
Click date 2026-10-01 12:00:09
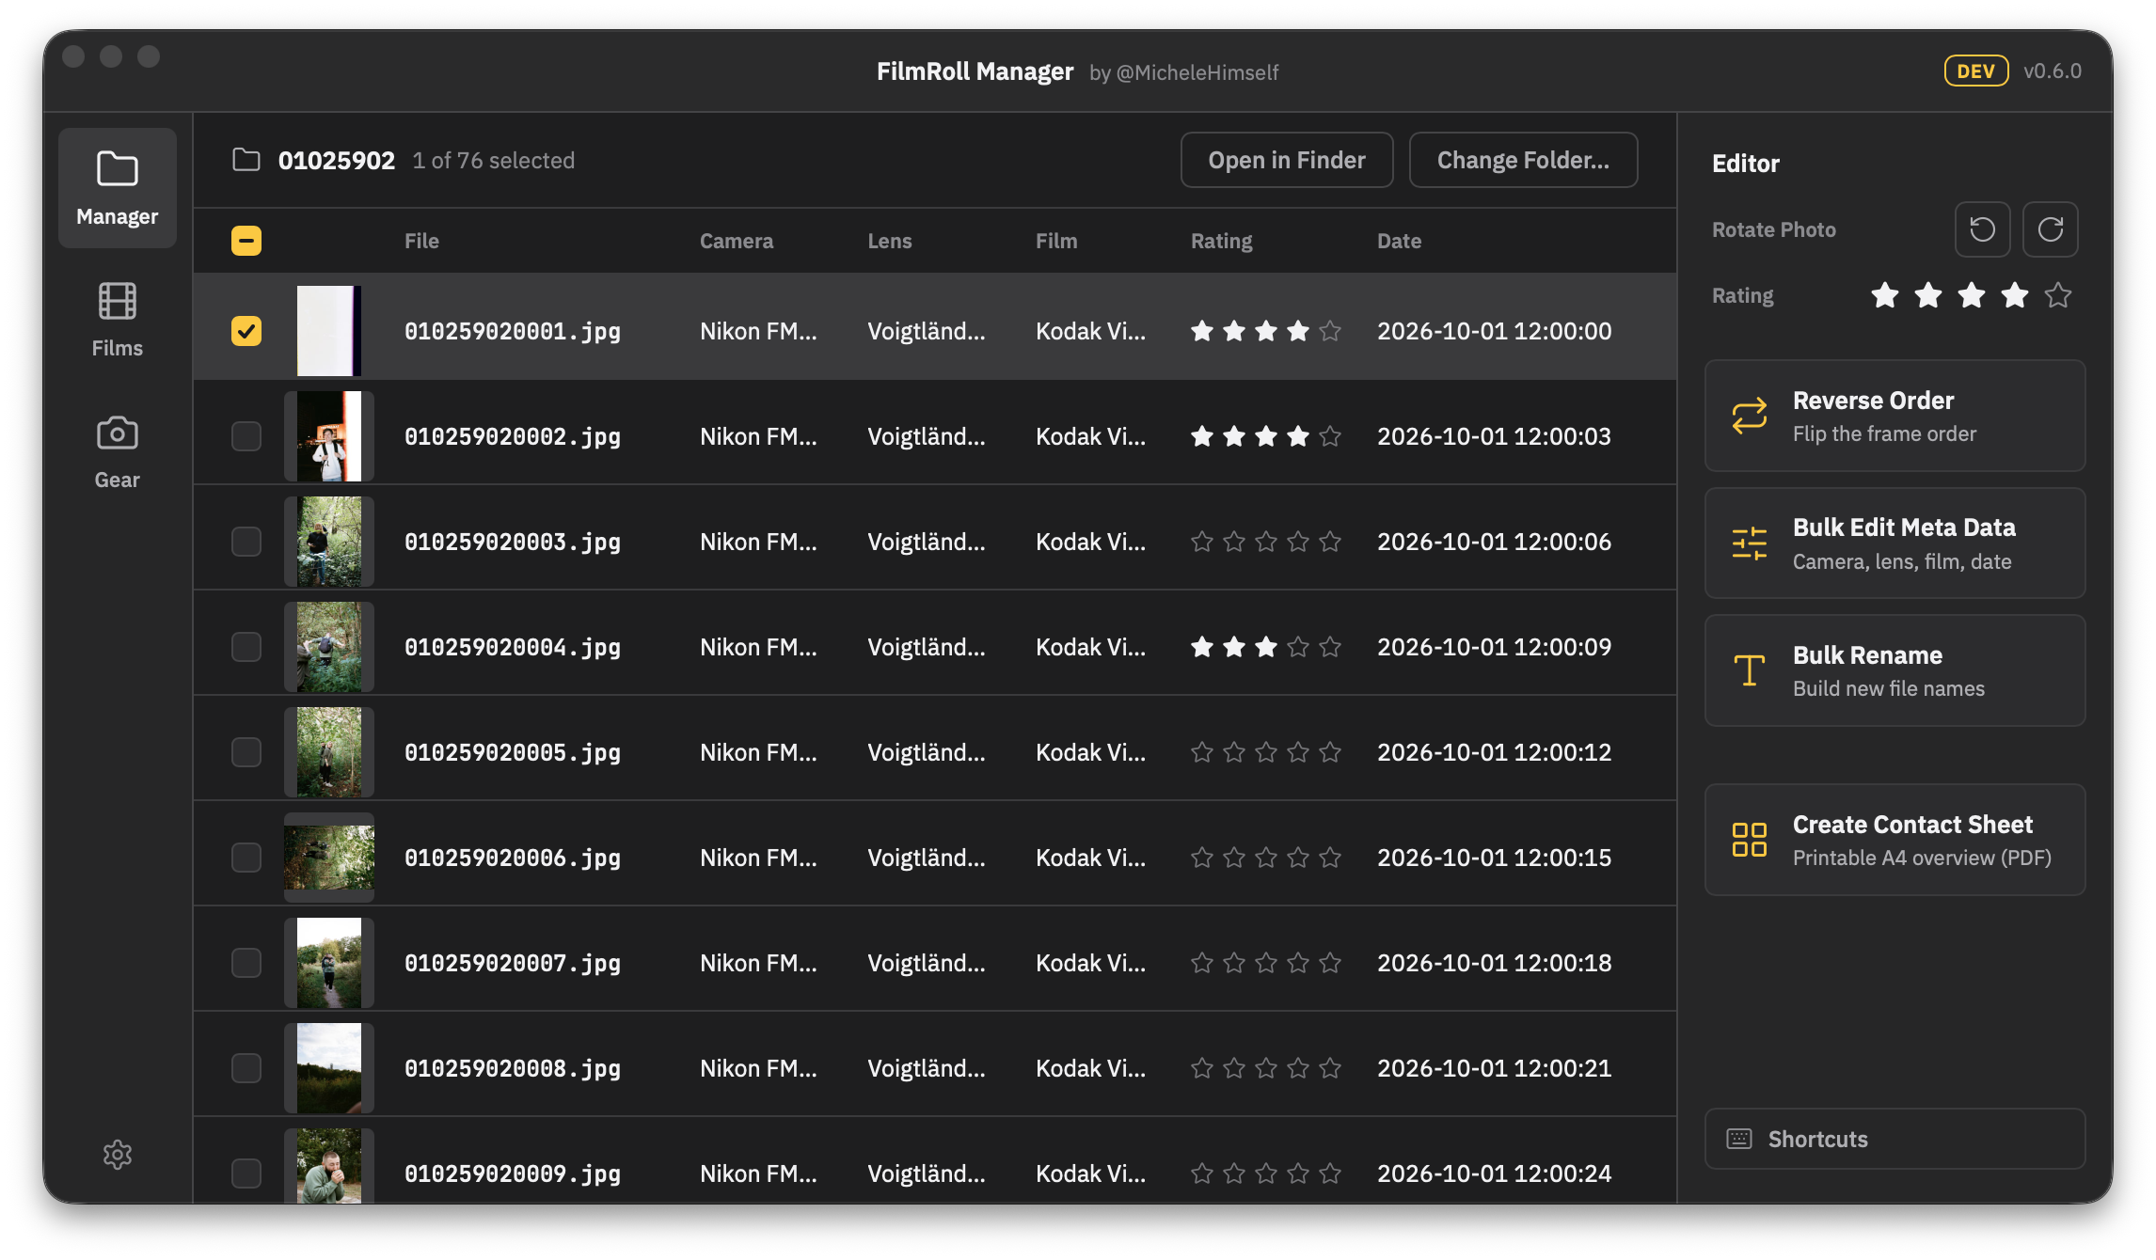[x=1494, y=647]
